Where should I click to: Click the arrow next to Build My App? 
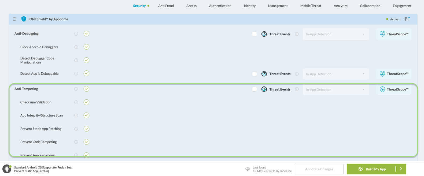point(401,169)
